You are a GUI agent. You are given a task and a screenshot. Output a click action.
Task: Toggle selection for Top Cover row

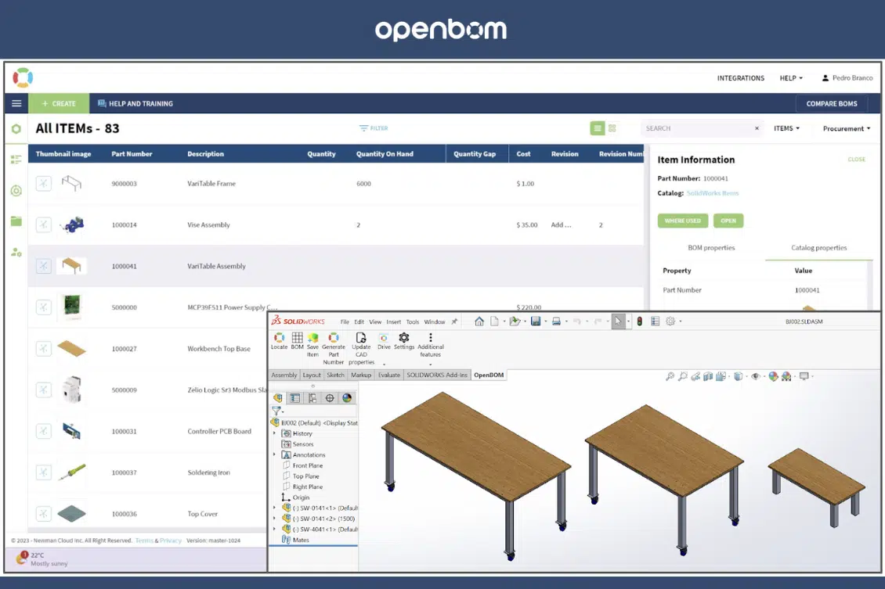(43, 513)
